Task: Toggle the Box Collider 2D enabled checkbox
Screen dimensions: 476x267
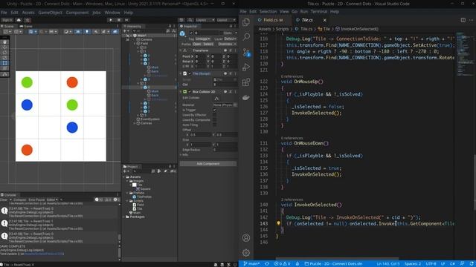Action: 190,92
